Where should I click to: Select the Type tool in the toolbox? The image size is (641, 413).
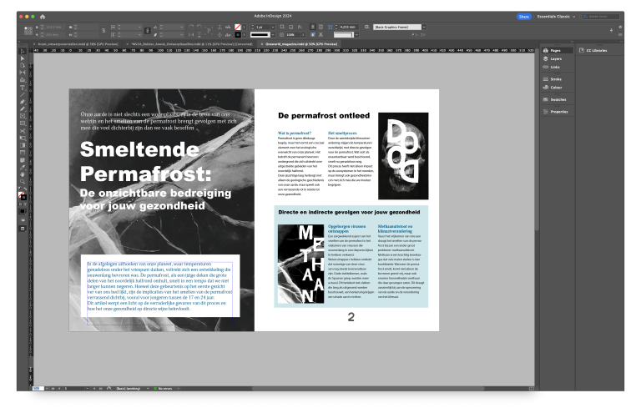pyautogui.click(x=23, y=87)
